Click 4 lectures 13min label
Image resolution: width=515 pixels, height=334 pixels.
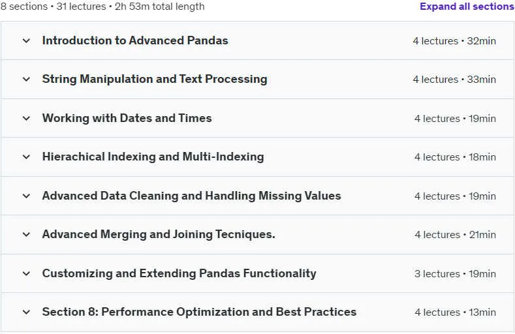tap(455, 312)
